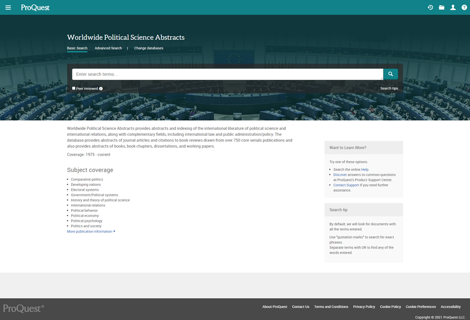Image resolution: width=470 pixels, height=320 pixels.
Task: Expand More publication information
Action: [91, 231]
